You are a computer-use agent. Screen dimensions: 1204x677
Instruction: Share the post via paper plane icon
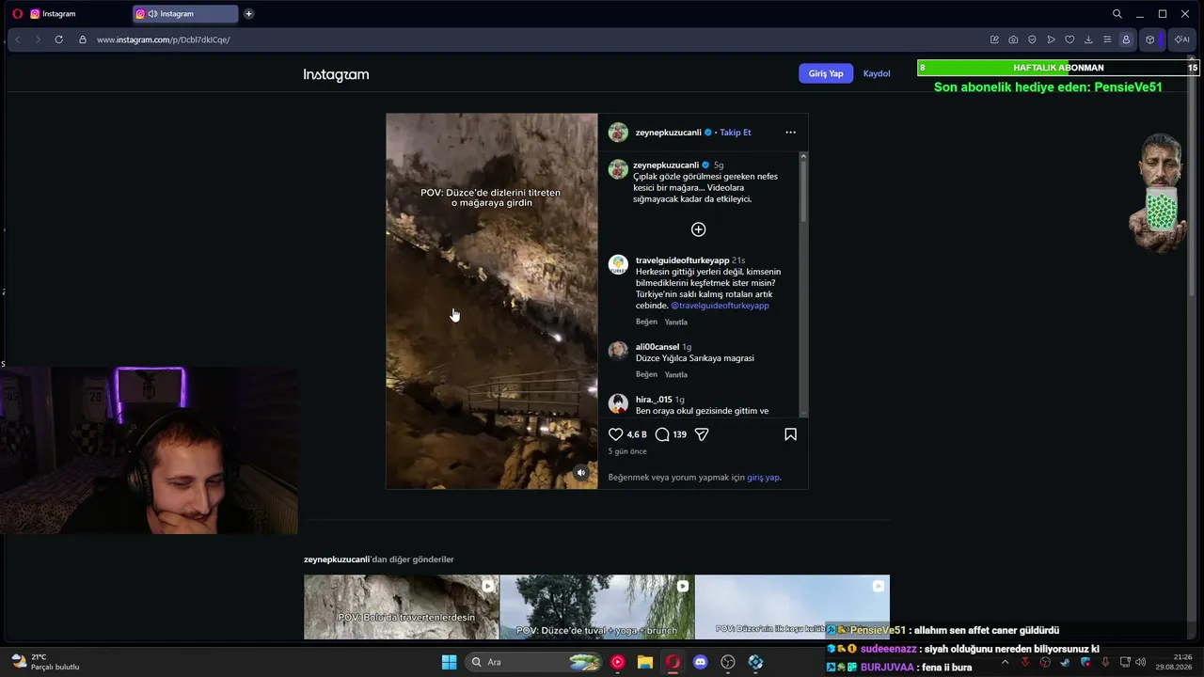click(702, 434)
